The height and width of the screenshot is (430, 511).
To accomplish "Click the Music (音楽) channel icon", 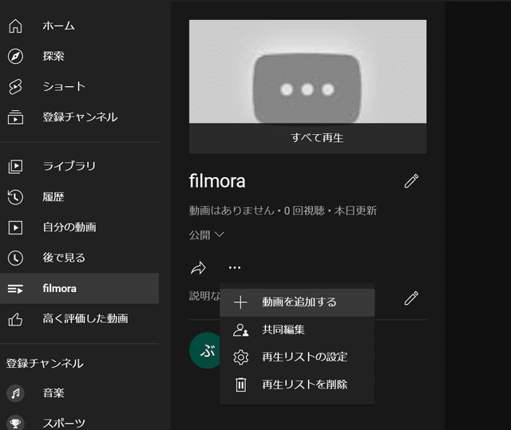I will pos(15,393).
